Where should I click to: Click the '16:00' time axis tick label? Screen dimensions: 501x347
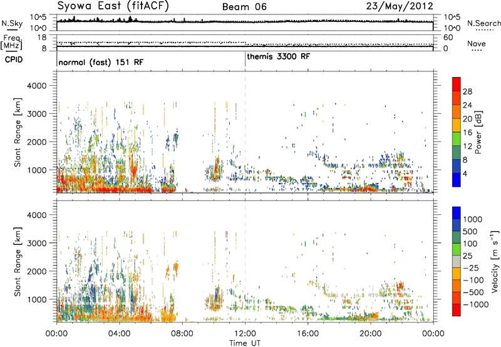[307, 334]
